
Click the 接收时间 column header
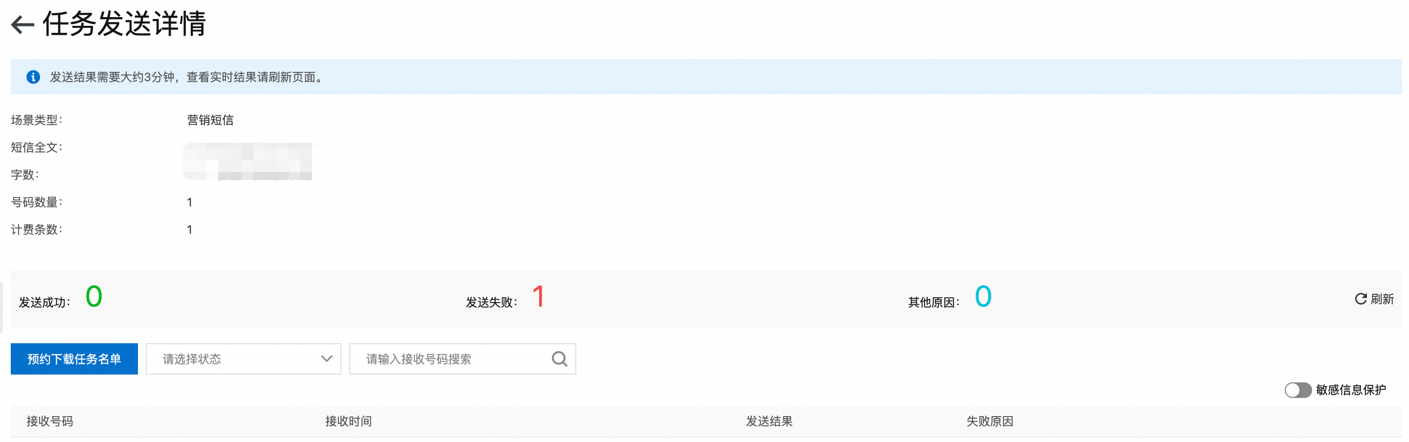click(348, 421)
